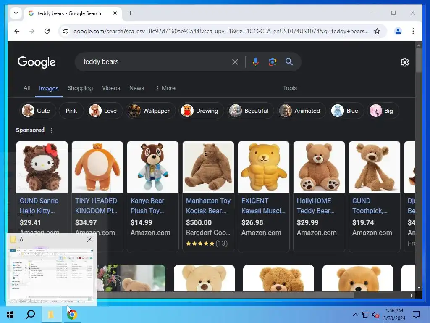Image resolution: width=430 pixels, height=323 pixels.
Task: Open EXIGENT Kawaii Muscle bear image
Action: (264, 167)
